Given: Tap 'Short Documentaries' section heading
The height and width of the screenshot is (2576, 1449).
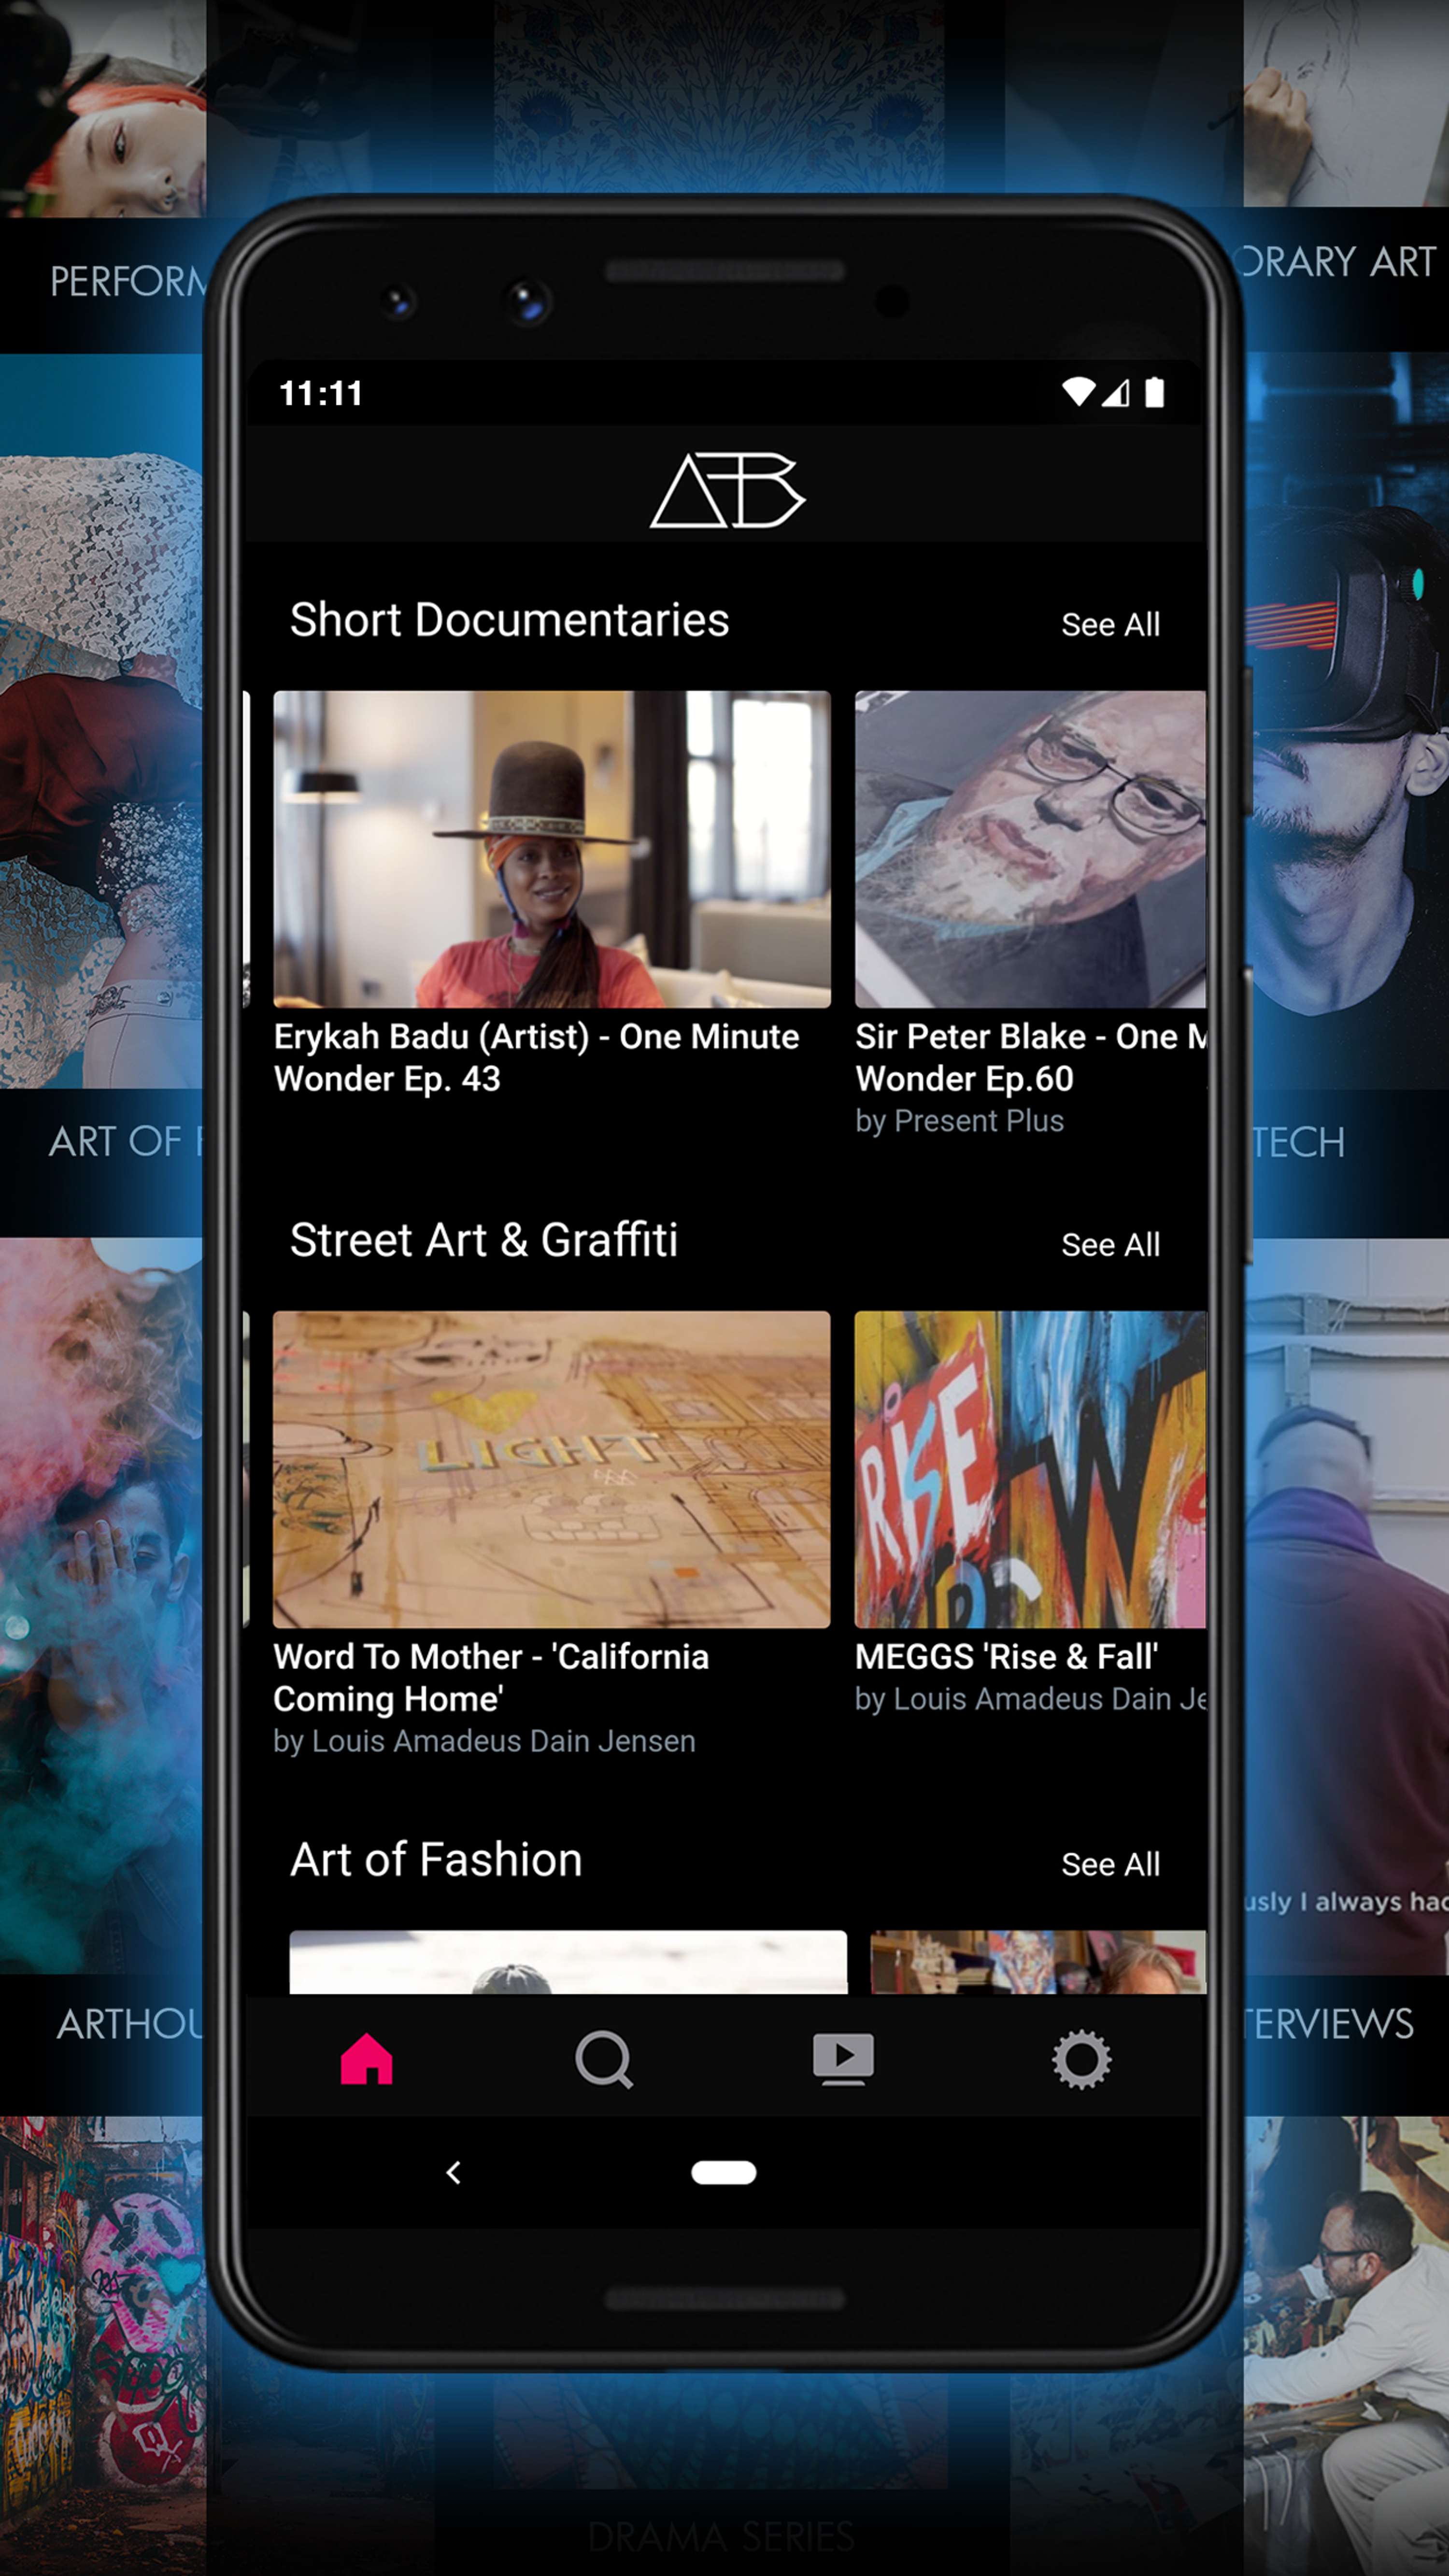Looking at the screenshot, I should tap(509, 620).
